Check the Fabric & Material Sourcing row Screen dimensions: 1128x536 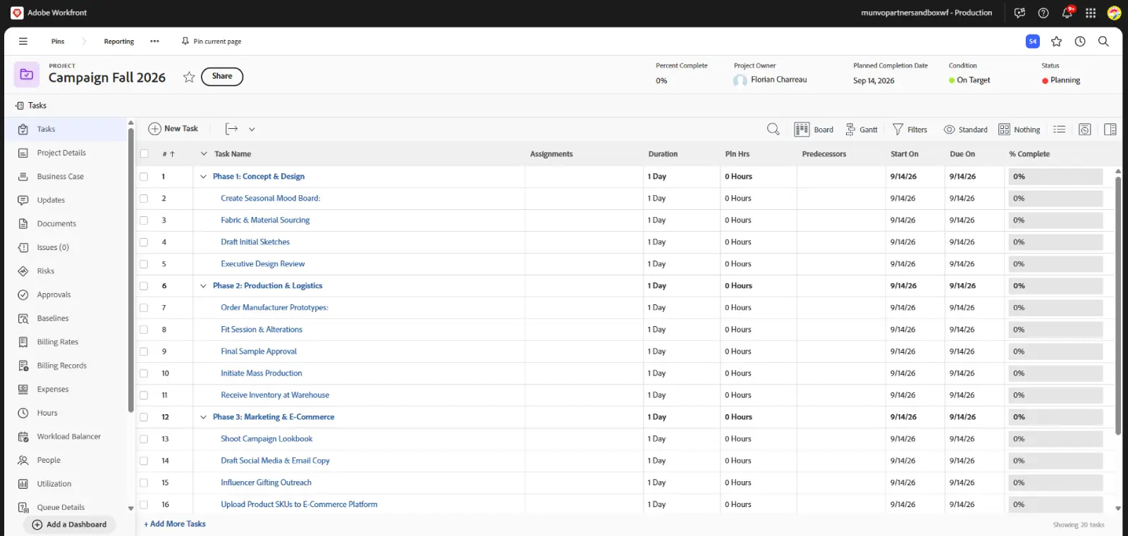(x=144, y=220)
